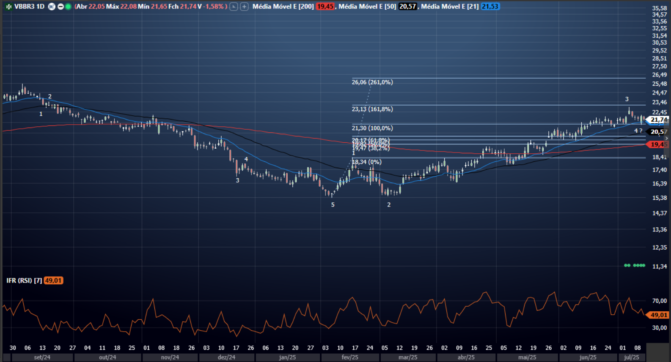
Task: Click the current price tag 21,74 on axis
Action: click(x=658, y=120)
